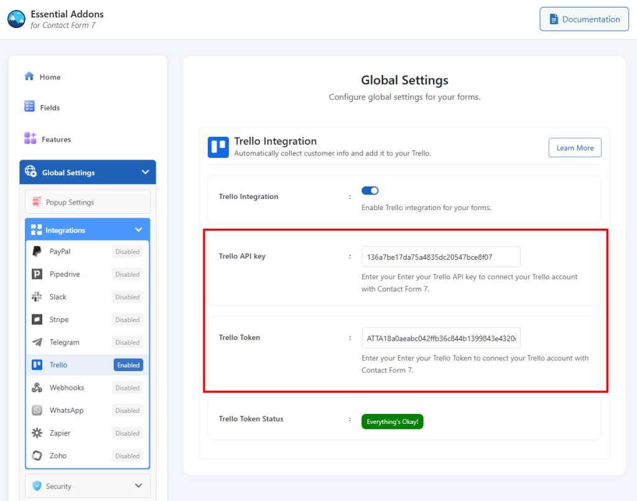Click the Fields checklist icon
This screenshot has width=637, height=501.
point(29,106)
